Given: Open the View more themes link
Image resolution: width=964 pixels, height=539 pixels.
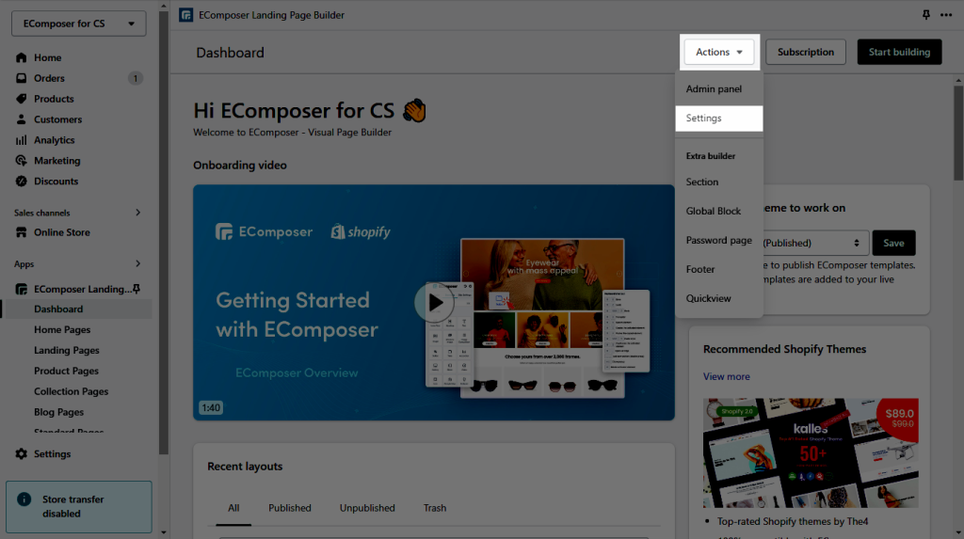Looking at the screenshot, I should click(726, 376).
